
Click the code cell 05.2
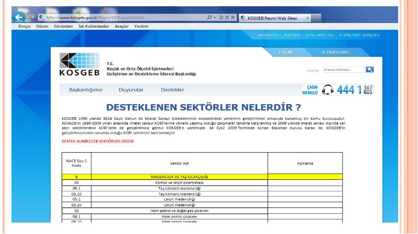(x=76, y=200)
